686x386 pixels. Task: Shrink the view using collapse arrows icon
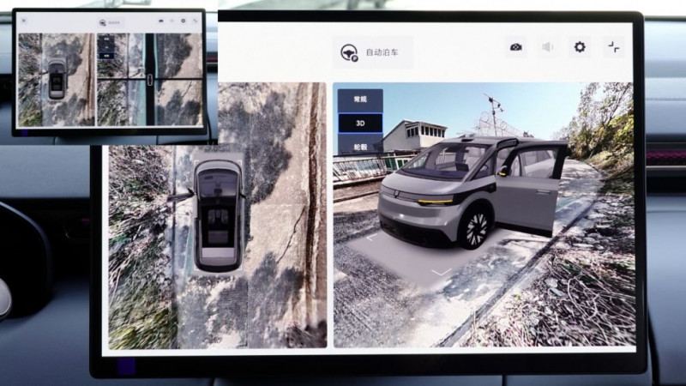click(x=613, y=47)
